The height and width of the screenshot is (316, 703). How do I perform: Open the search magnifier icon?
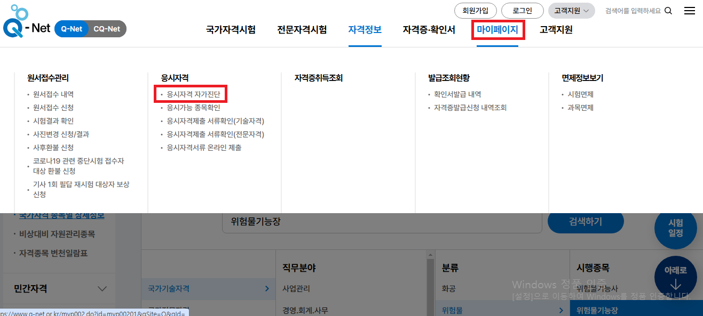pos(668,10)
